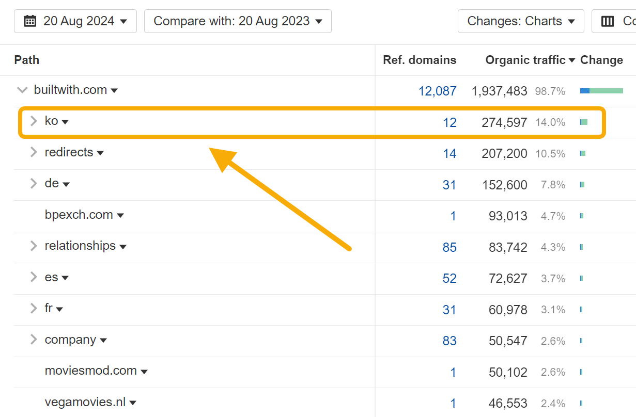Open the caret menu beside bpexch.com
Image resolution: width=636 pixels, height=417 pixels.
pyautogui.click(x=120, y=216)
